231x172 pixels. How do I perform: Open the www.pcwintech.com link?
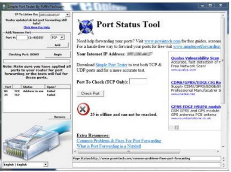pos(162,41)
